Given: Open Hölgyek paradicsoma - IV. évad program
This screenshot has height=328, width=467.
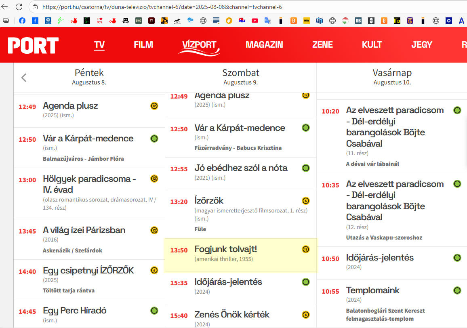Looking at the screenshot, I should click(x=89, y=184).
